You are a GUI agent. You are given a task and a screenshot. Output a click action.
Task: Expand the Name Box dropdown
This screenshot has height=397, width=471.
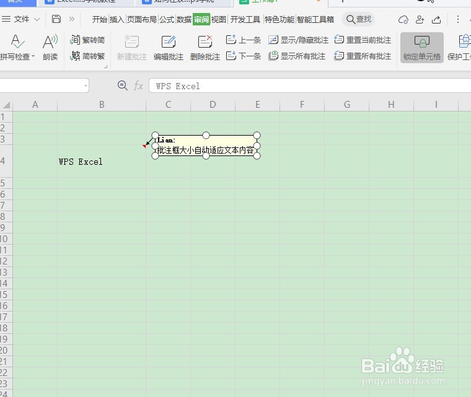coord(86,86)
